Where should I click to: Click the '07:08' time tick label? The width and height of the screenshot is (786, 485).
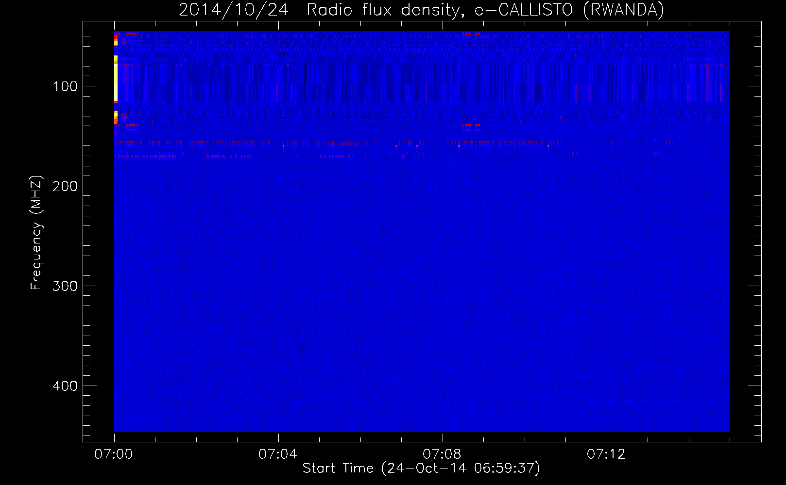click(x=442, y=454)
